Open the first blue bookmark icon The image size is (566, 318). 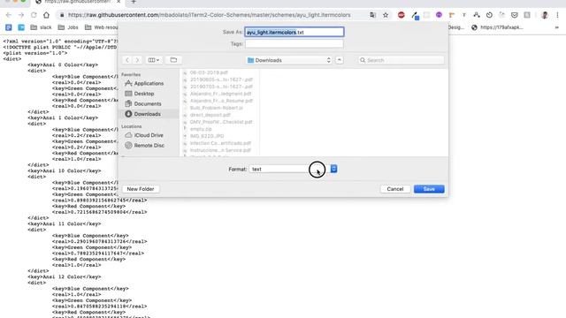pos(9,27)
